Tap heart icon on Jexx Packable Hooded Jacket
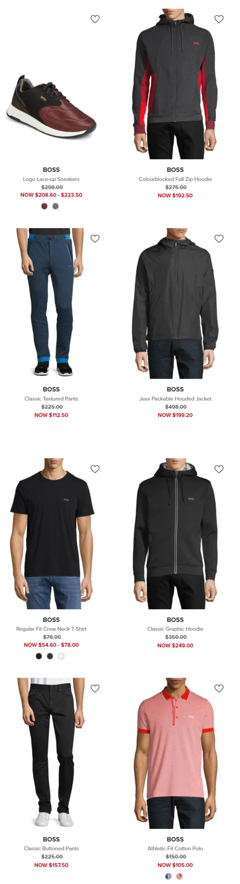240x884 pixels. click(x=219, y=238)
